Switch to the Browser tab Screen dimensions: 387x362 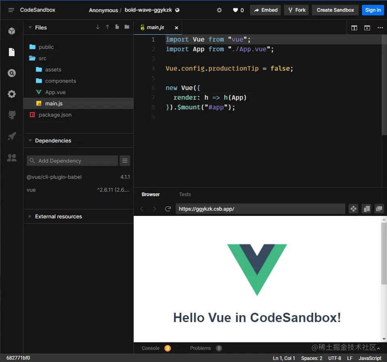point(151,194)
